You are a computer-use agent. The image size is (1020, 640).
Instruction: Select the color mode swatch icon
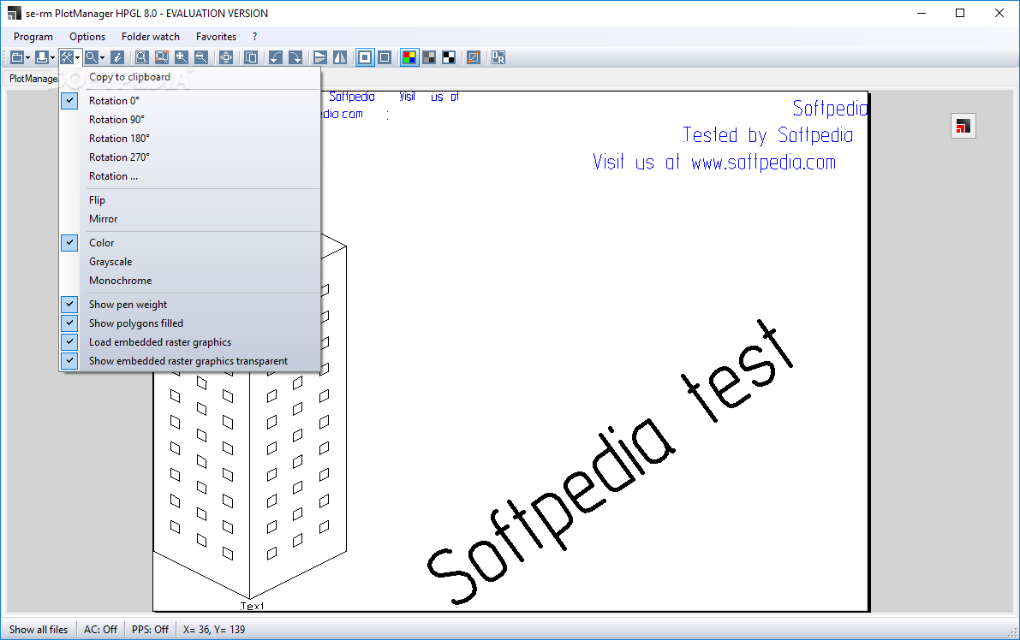(409, 58)
